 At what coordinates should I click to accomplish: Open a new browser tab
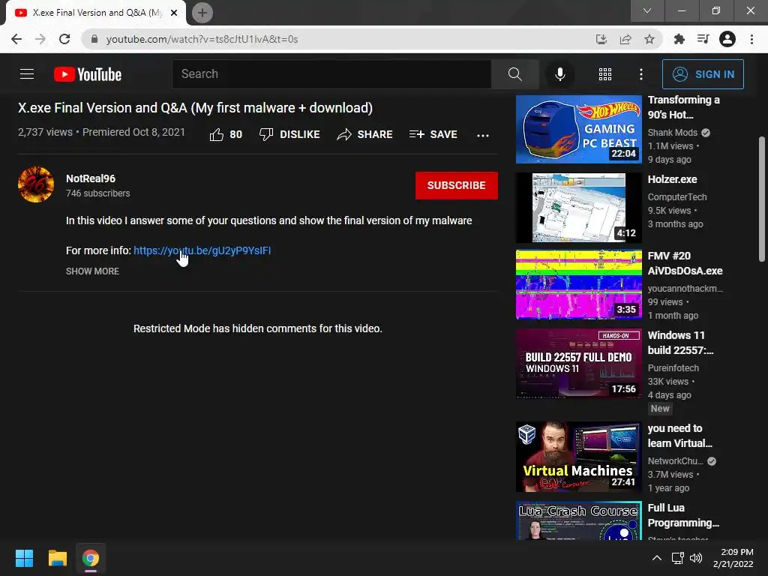[202, 13]
